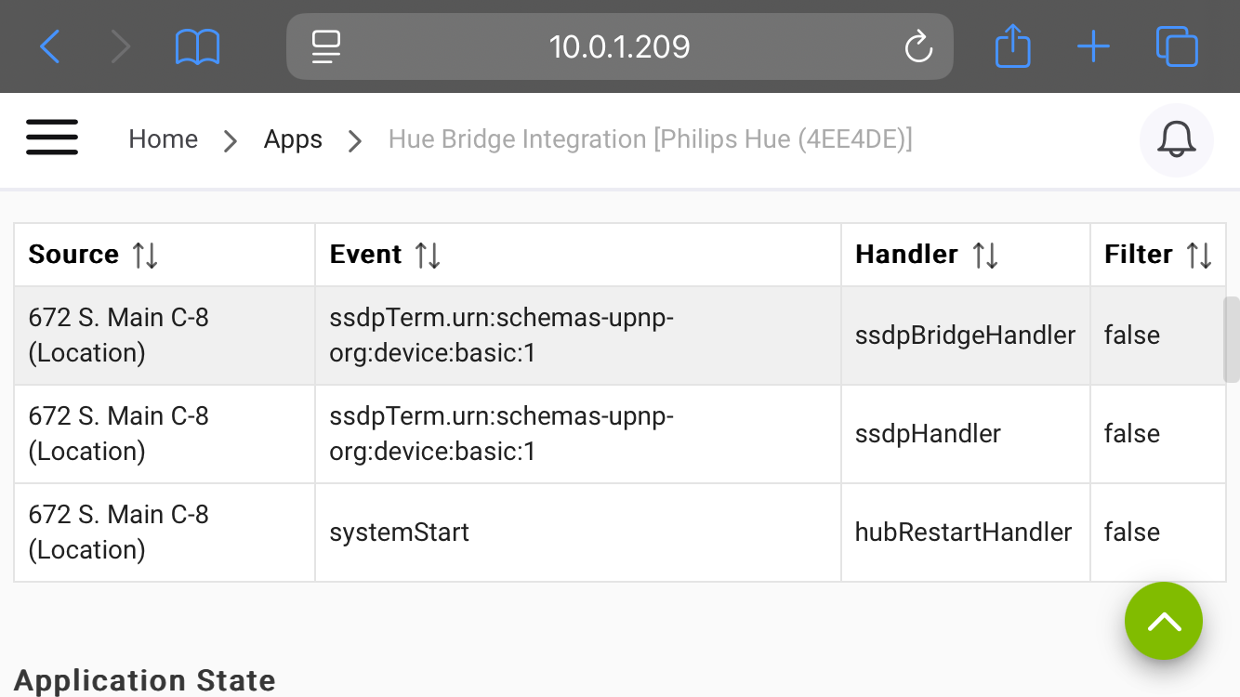The width and height of the screenshot is (1240, 697).
Task: Sort table by Event column arrows
Action: (x=428, y=255)
